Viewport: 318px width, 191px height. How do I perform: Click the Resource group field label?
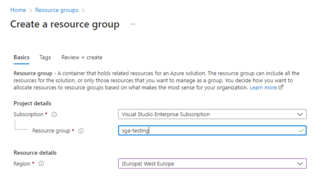point(51,131)
